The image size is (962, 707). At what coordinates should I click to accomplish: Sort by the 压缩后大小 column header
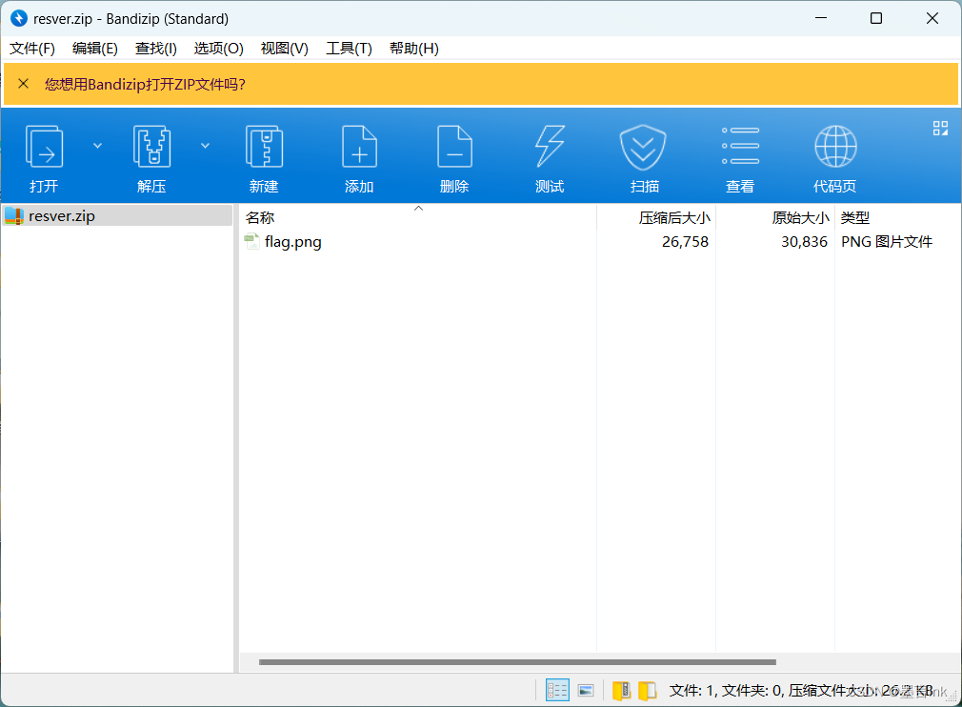656,217
